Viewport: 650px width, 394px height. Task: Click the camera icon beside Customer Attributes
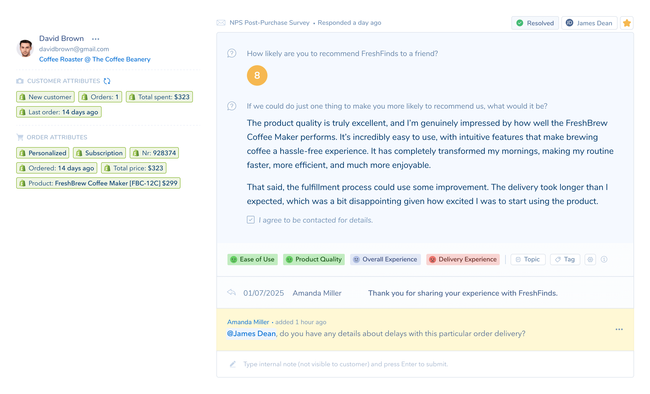20,81
